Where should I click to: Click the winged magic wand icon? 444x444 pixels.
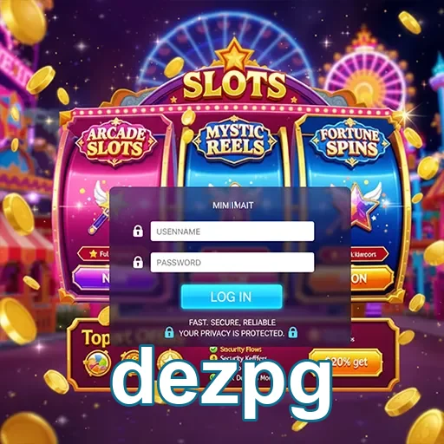100,206
